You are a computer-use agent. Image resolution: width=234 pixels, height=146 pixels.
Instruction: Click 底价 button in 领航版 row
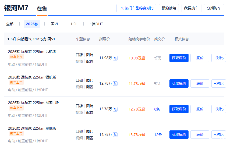(x=200, y=84)
